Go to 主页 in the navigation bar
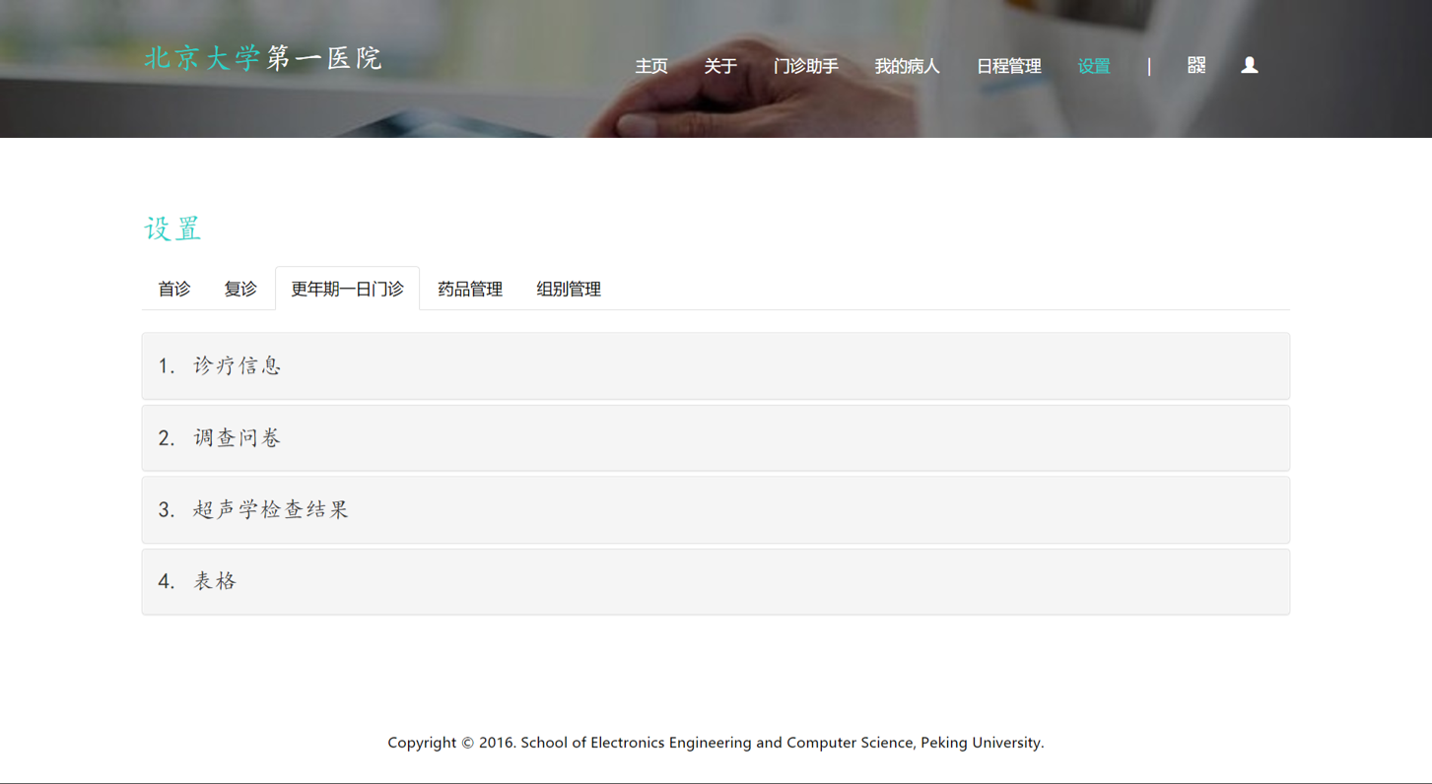Image resolution: width=1432 pixels, height=784 pixels. [651, 66]
